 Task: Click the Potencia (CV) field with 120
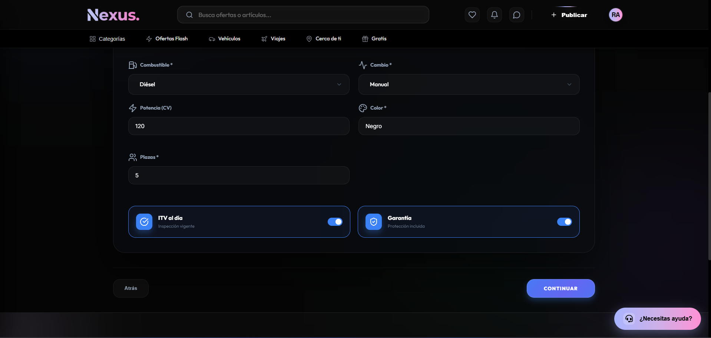point(239,126)
